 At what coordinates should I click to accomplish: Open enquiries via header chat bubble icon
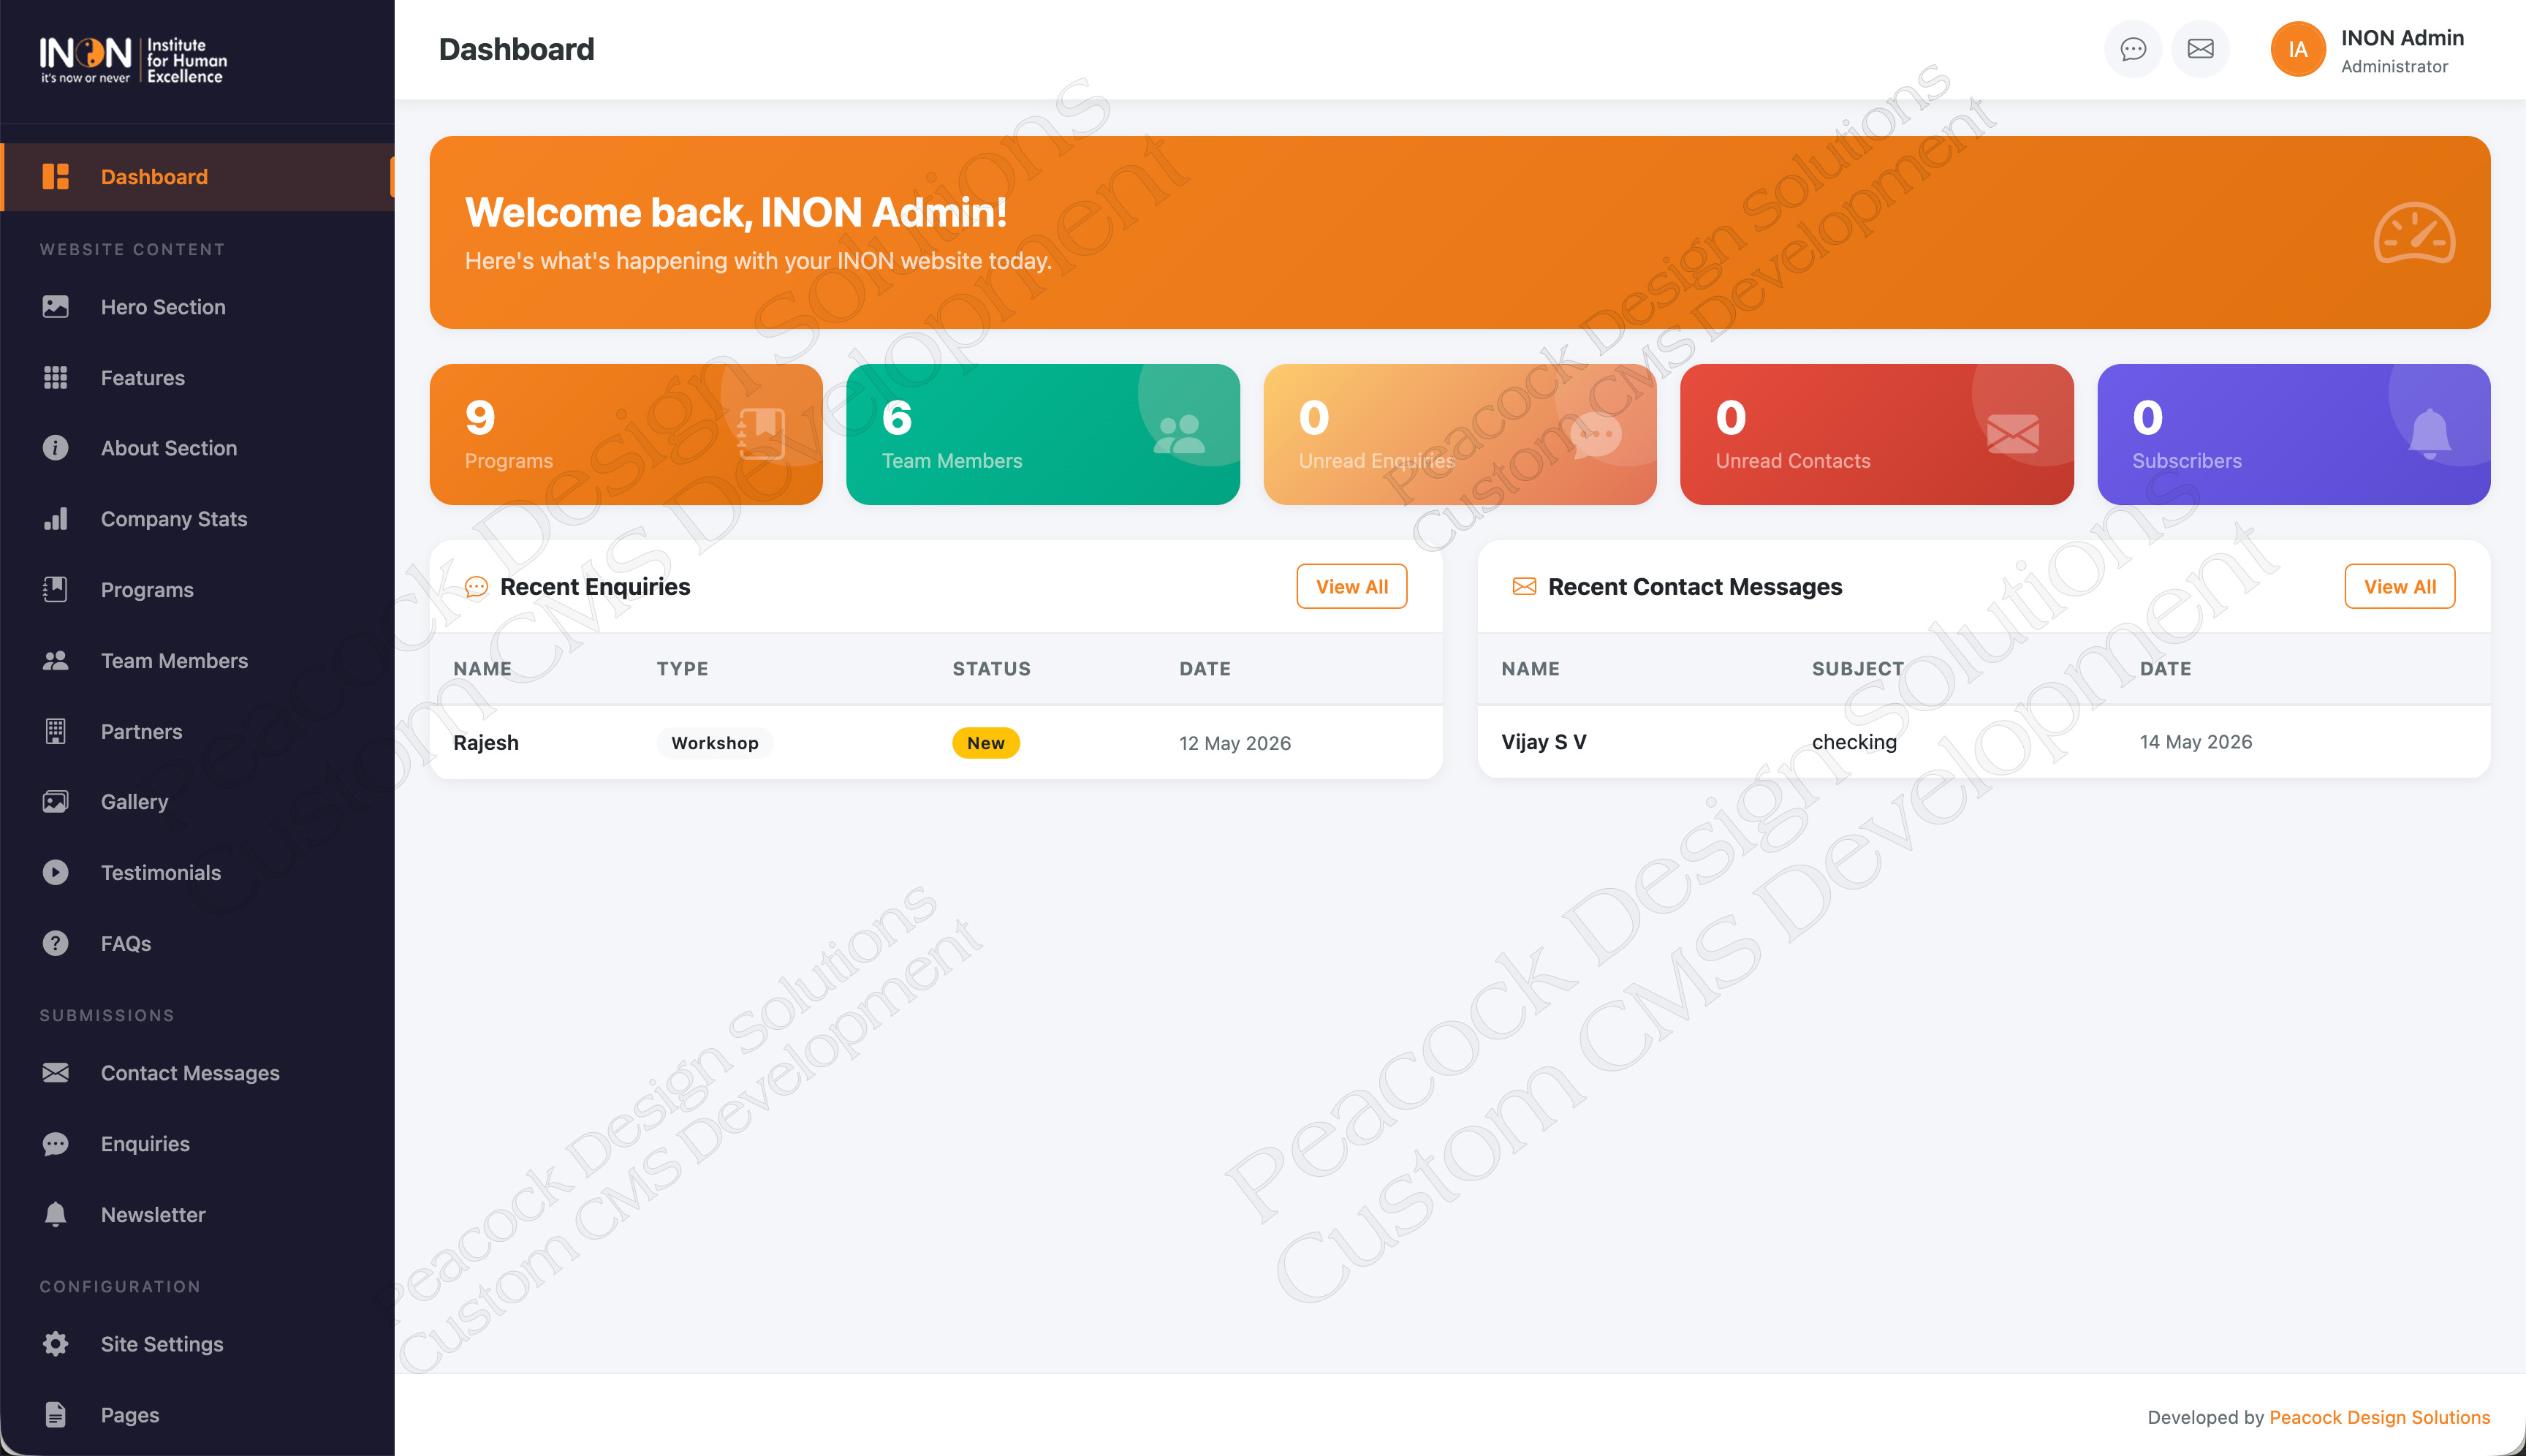(2133, 49)
